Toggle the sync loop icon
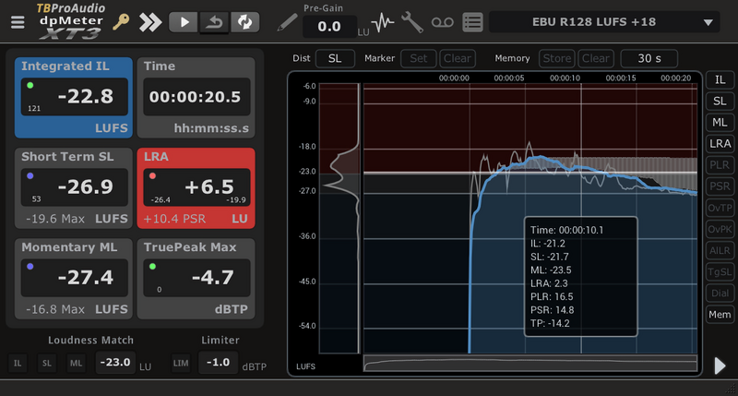This screenshot has width=738, height=396. pos(245,22)
